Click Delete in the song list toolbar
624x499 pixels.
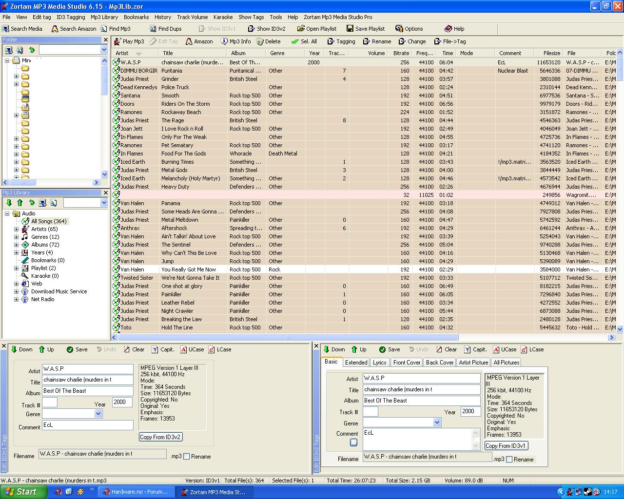pyautogui.click(x=269, y=41)
